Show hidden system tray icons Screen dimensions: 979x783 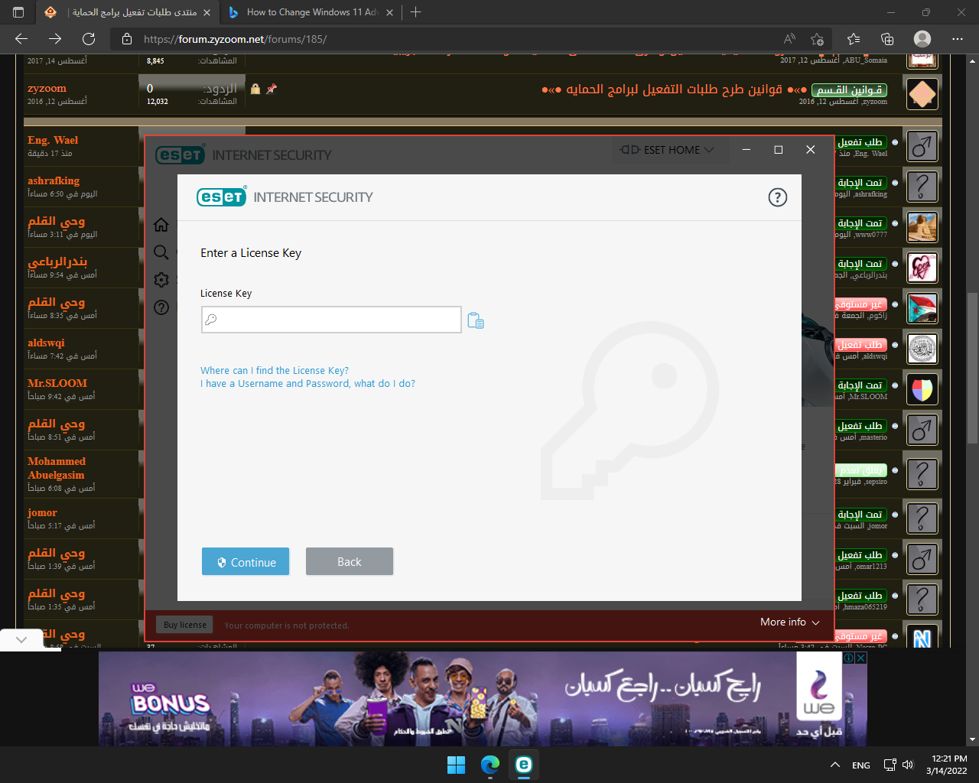point(834,765)
